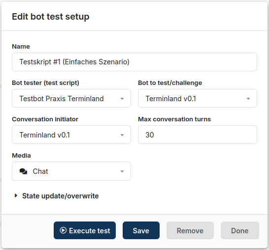Click the Max conversation turns field
The height and width of the screenshot is (250, 269).
coord(198,135)
